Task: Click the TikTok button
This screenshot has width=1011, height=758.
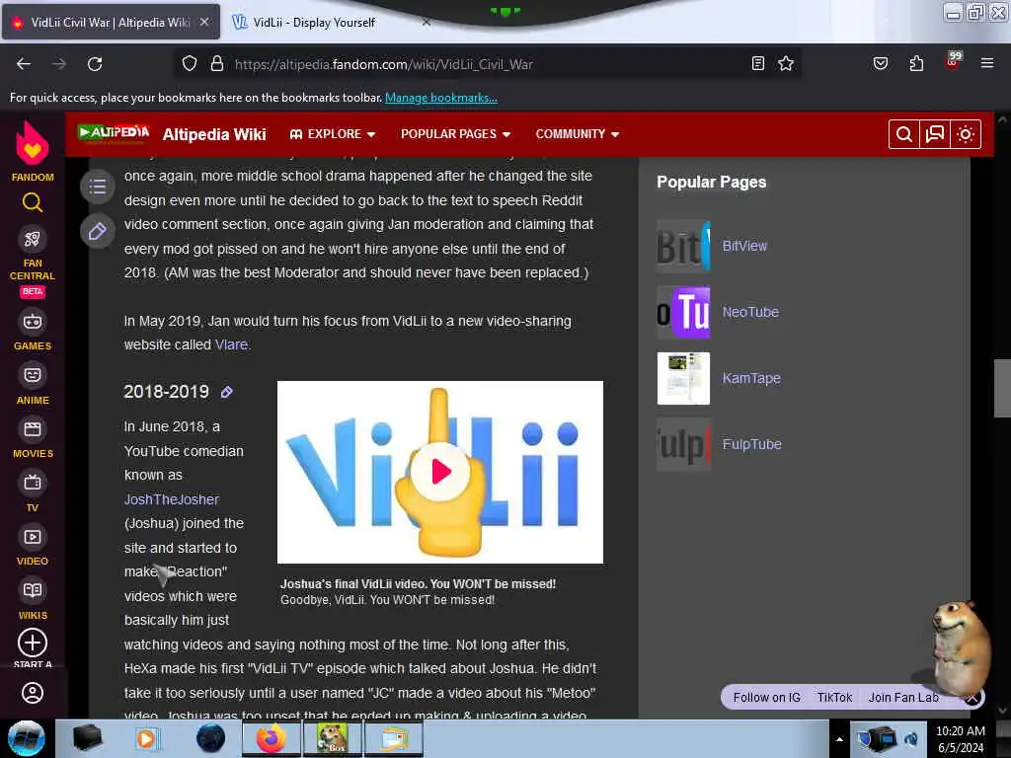Action: point(834,698)
